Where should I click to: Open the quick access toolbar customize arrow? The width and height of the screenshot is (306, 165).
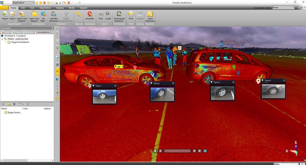coord(80,3)
